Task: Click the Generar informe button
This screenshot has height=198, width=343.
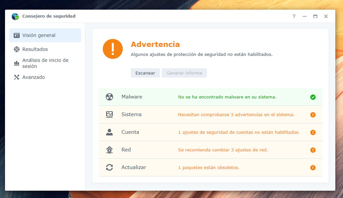Action: click(x=184, y=73)
